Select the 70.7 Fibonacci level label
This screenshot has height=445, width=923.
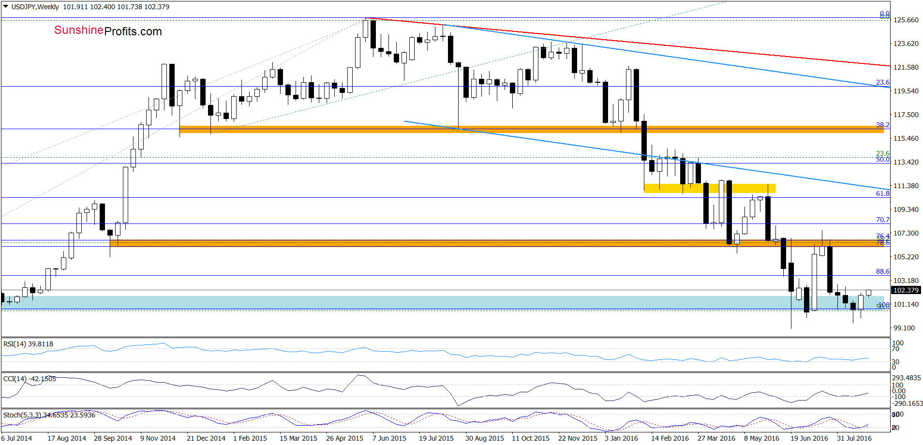883,220
